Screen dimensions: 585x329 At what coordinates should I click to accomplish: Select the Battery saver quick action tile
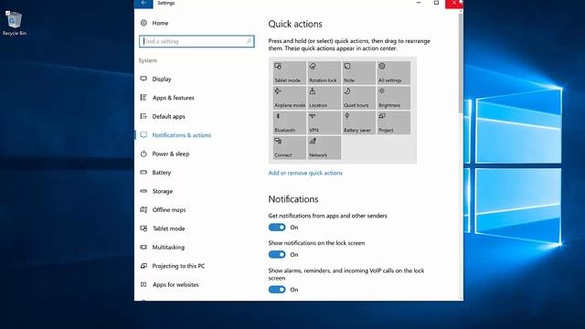tap(358, 122)
